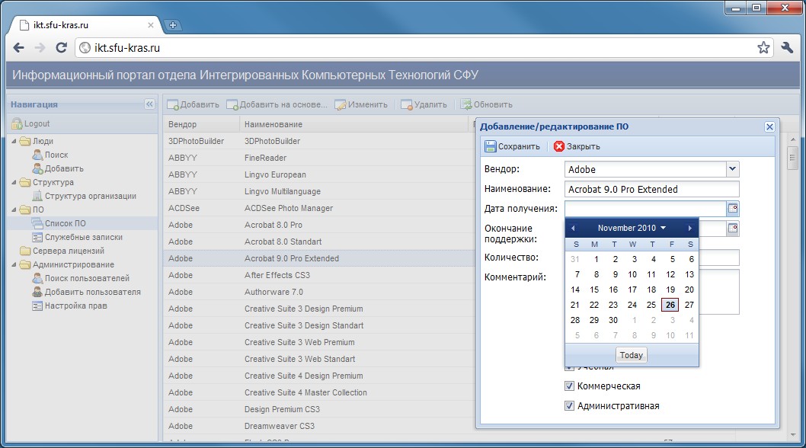This screenshot has width=806, height=448.
Task: Select Список ПО in tree
Action: 59,223
